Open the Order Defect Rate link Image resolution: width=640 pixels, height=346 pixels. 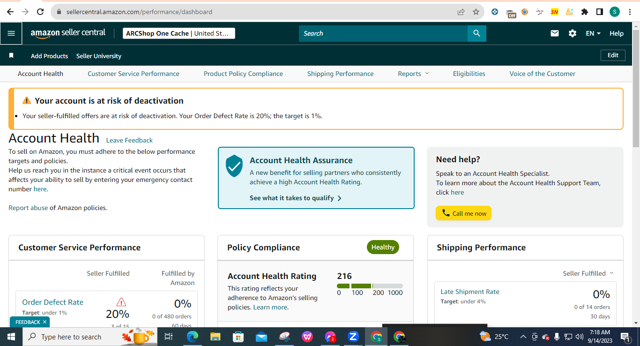[x=53, y=302]
